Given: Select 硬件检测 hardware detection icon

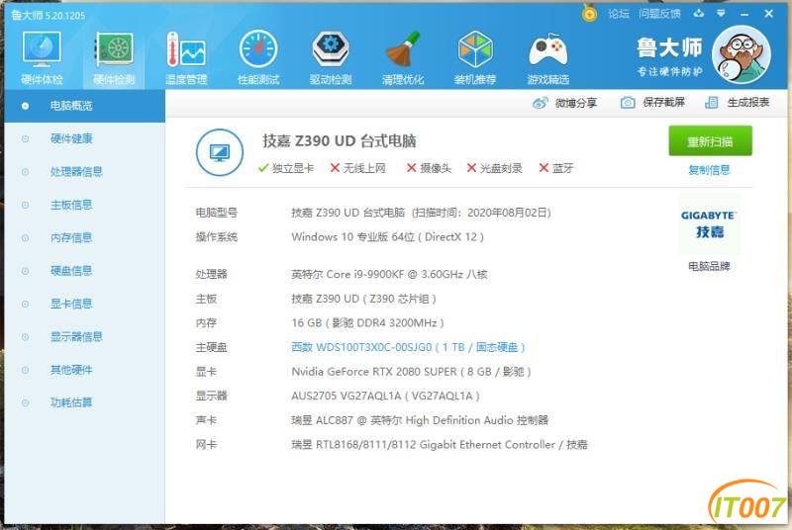Looking at the screenshot, I should click(x=114, y=58).
